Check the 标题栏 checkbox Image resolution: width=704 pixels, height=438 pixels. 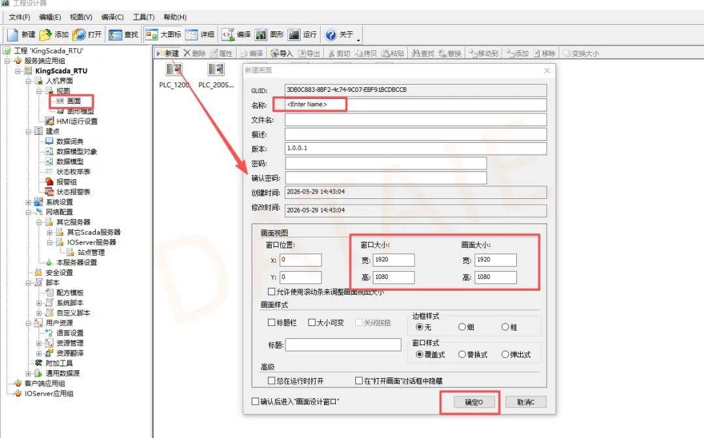272,322
